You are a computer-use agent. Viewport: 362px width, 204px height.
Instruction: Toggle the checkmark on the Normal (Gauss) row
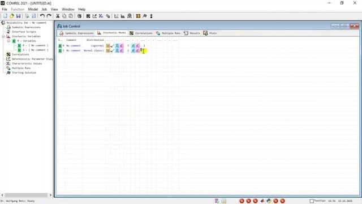click(112, 50)
